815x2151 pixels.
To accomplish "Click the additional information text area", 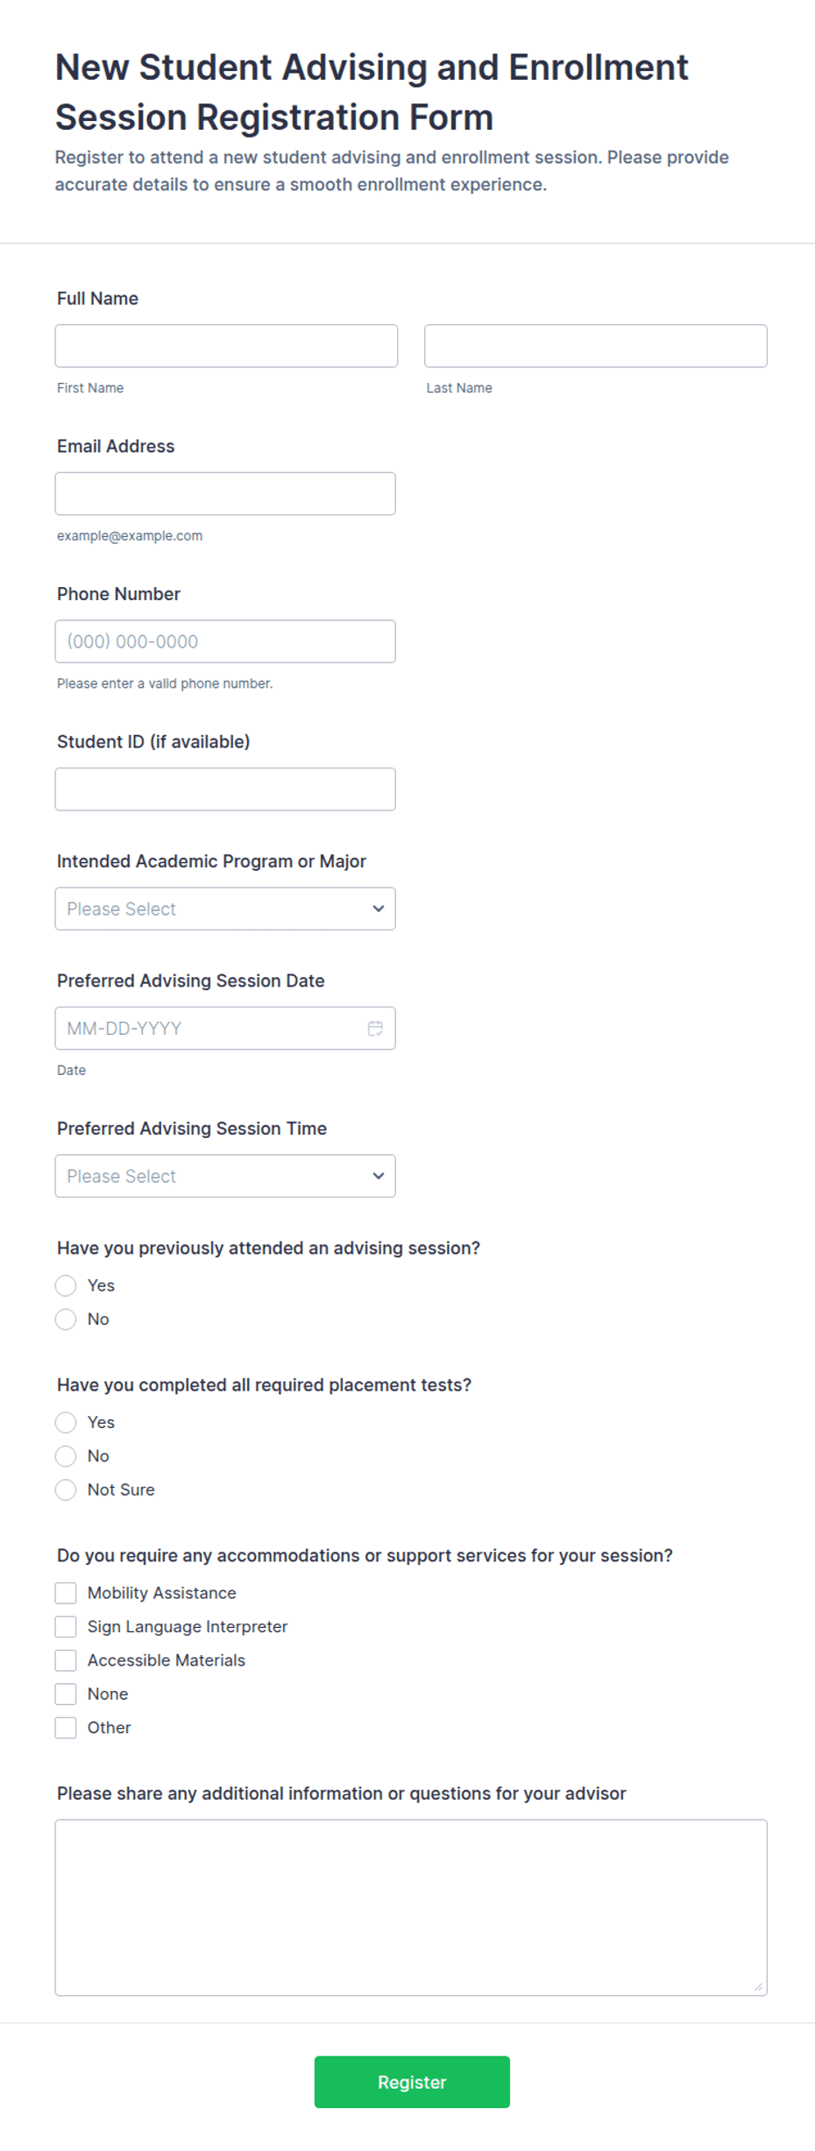I will tap(411, 1907).
